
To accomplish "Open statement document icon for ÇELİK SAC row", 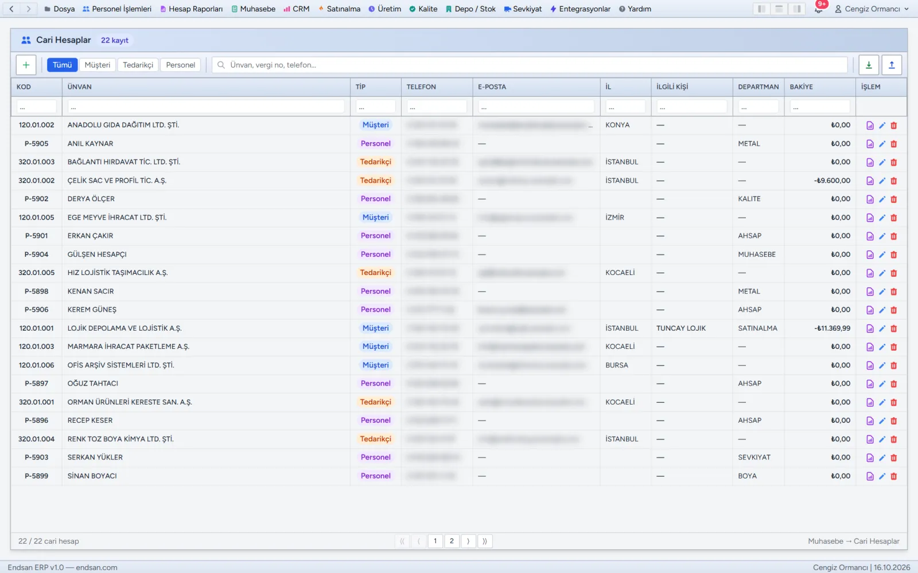I will point(870,180).
